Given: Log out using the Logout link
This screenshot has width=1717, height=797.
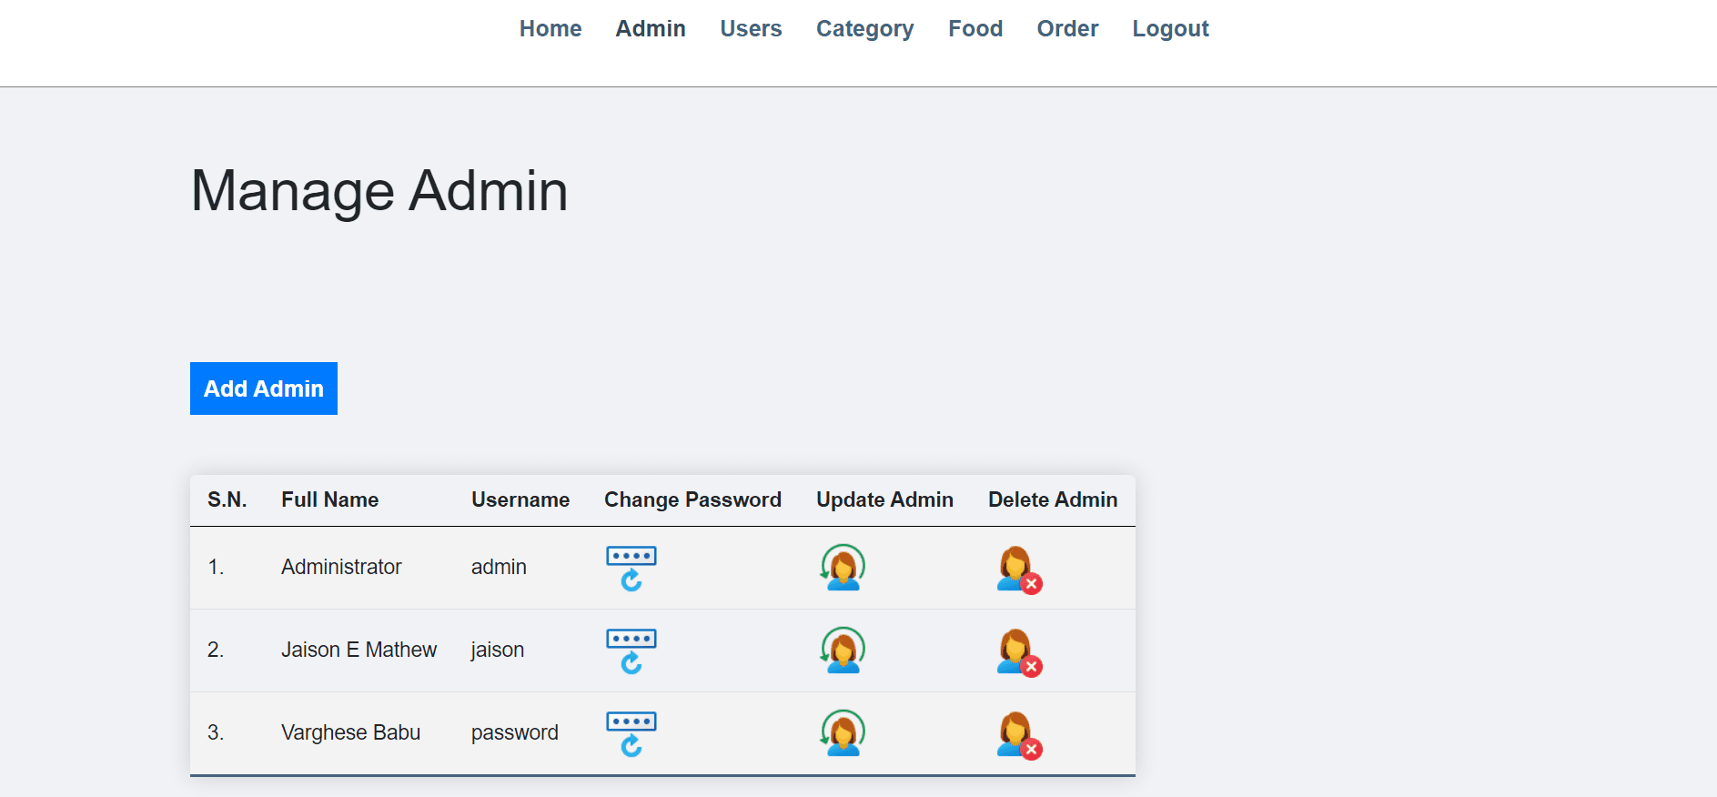Looking at the screenshot, I should tap(1170, 29).
